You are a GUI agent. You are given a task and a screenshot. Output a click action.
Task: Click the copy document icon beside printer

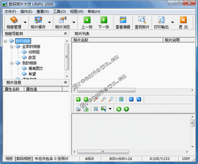point(86,109)
